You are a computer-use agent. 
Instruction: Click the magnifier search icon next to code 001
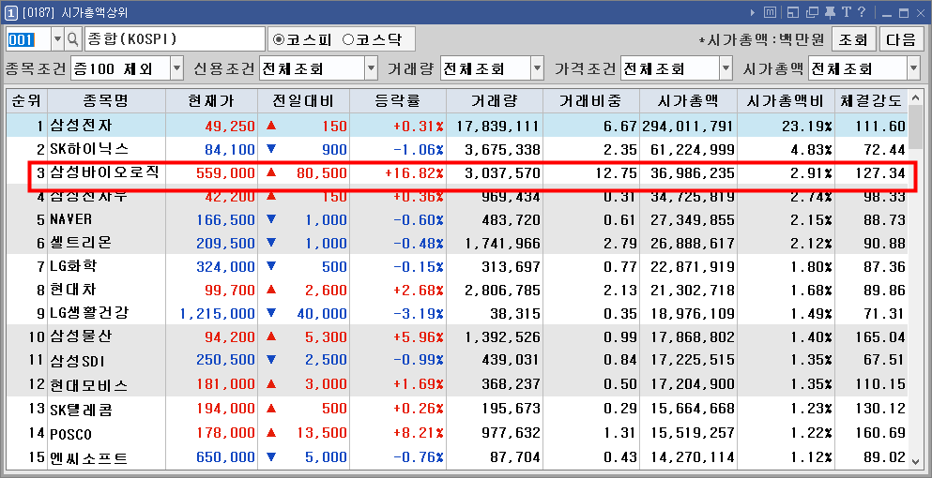(73, 39)
